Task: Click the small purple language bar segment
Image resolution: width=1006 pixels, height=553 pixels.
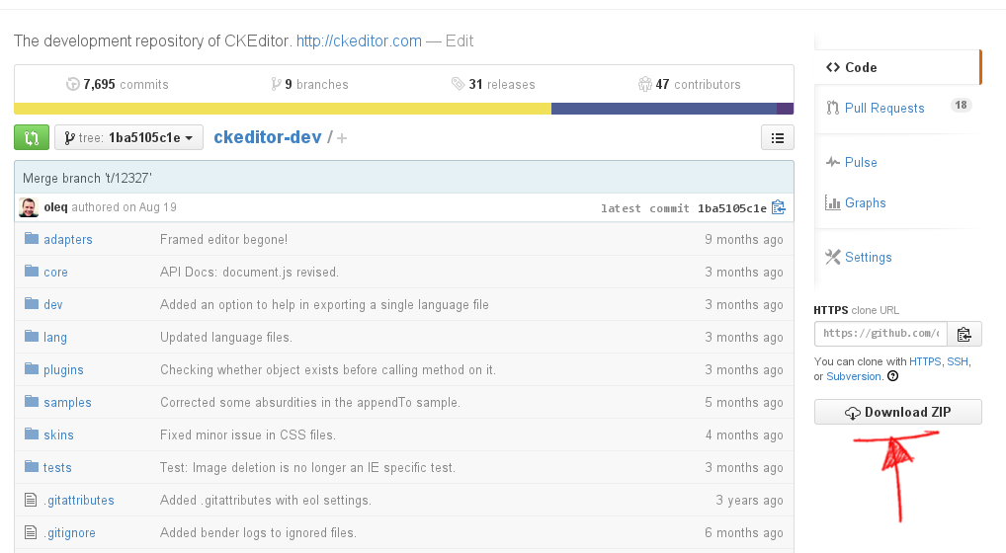Action: pyautogui.click(x=786, y=109)
